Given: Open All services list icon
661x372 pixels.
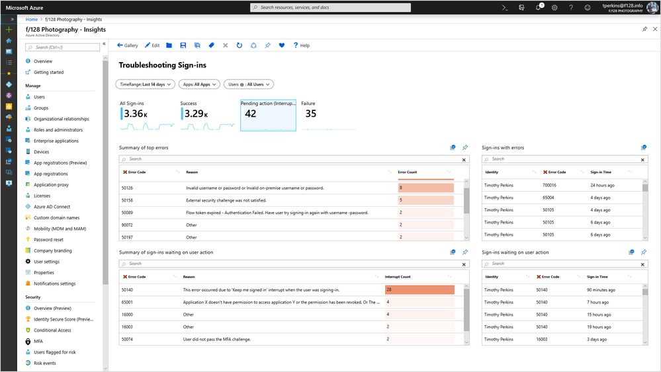Looking at the screenshot, I should click(9, 62).
